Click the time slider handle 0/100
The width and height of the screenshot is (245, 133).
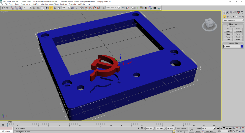[10, 122]
